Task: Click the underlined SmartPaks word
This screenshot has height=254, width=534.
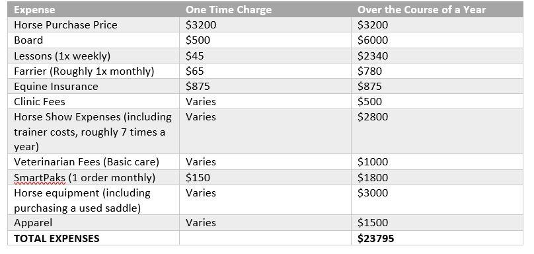Action: coord(40,178)
